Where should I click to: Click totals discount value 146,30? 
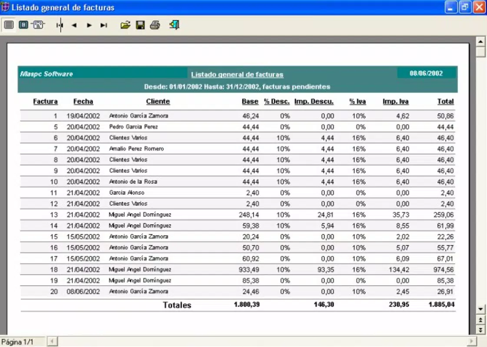324,304
